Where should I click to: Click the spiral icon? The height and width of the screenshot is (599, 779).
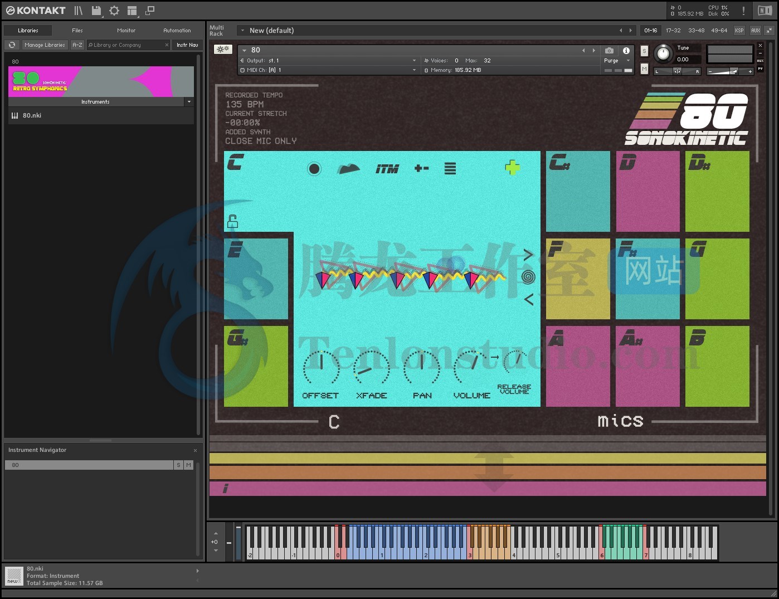[x=528, y=276]
